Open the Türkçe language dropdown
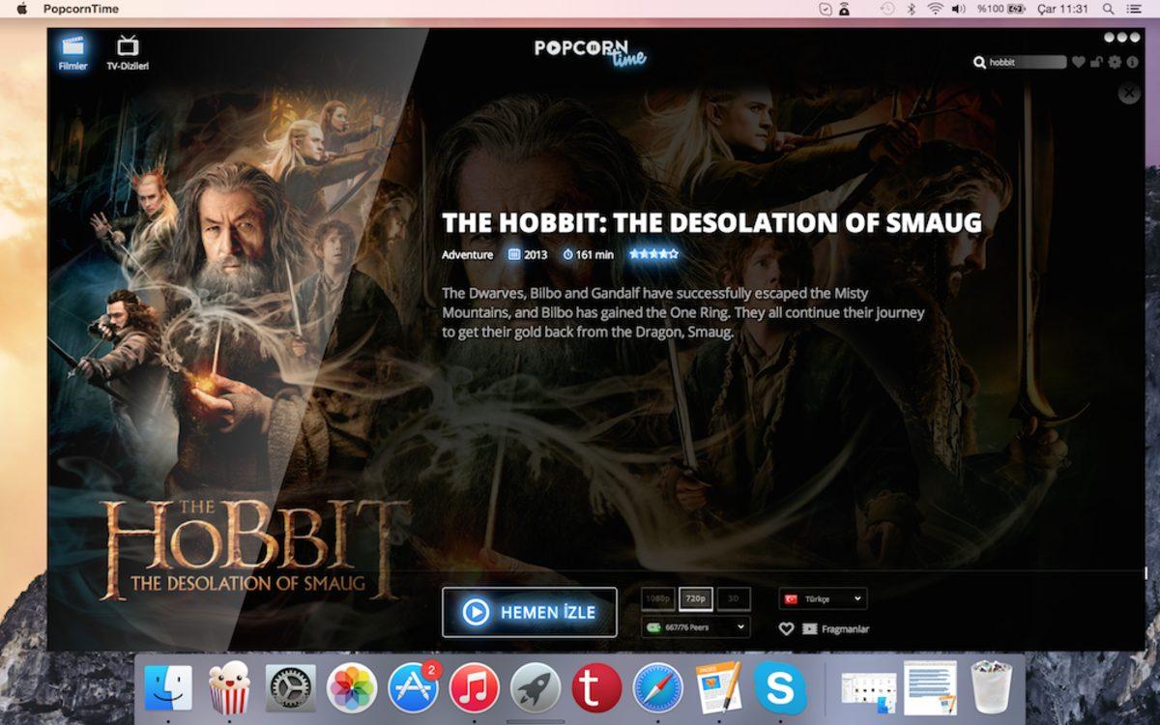 click(823, 598)
